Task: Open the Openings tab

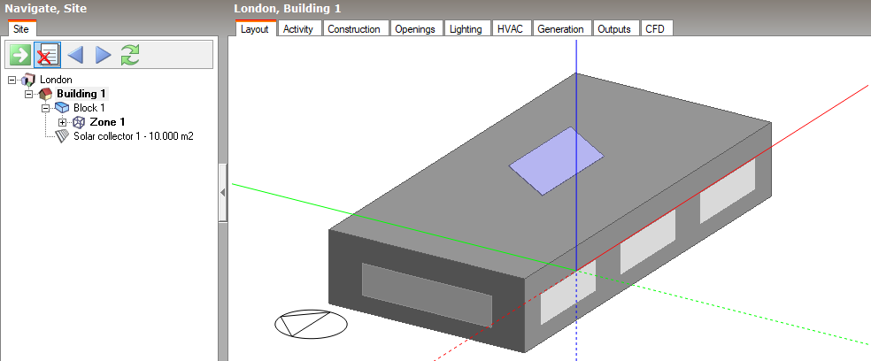Action: 414,29
